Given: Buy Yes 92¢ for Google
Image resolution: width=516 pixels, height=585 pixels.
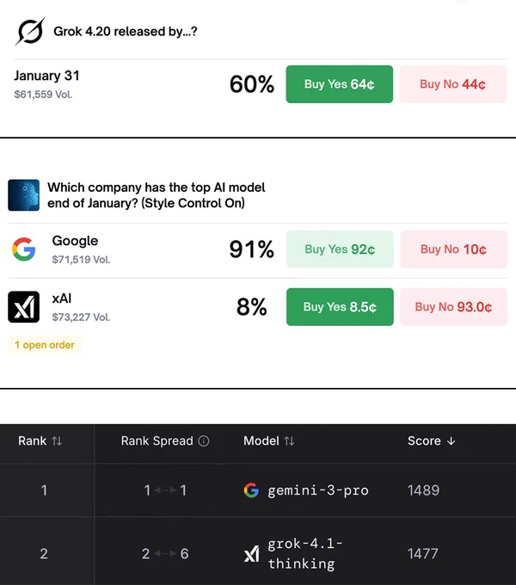Looking at the screenshot, I should click(340, 249).
